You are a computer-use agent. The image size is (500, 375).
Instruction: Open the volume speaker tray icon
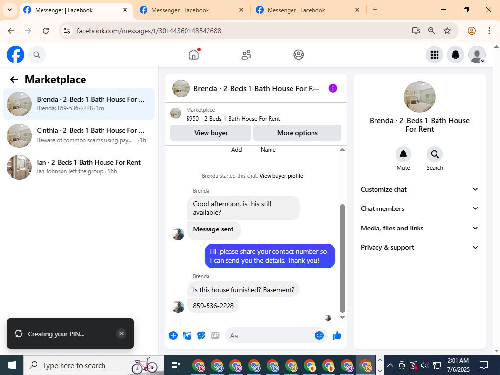(425, 365)
